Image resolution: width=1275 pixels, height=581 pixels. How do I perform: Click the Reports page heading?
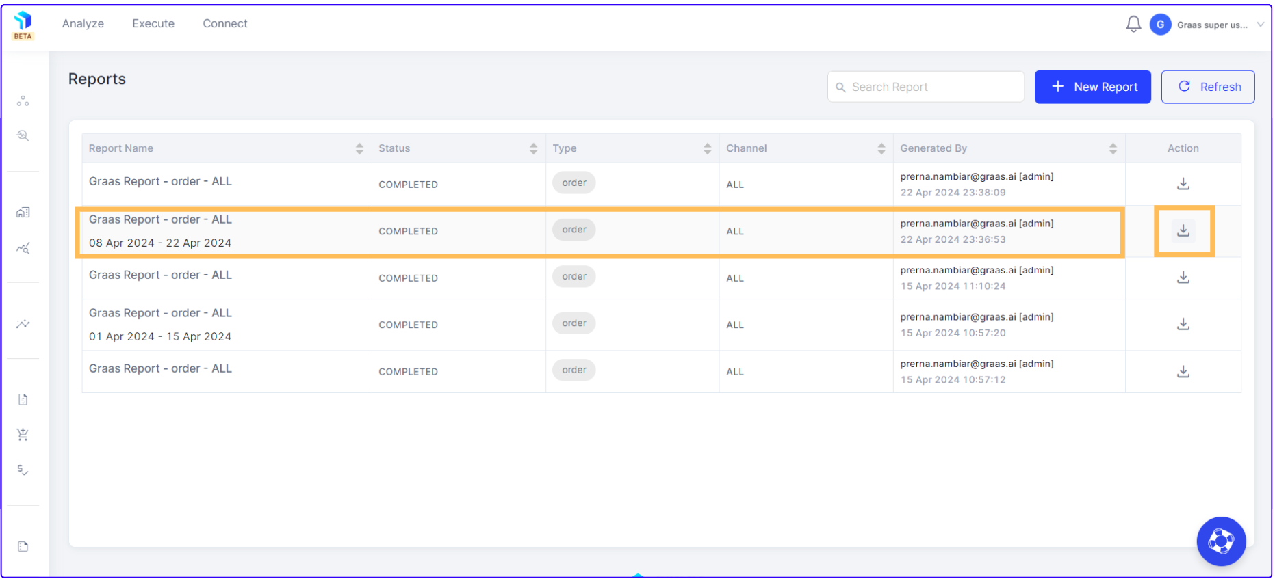pyautogui.click(x=97, y=79)
